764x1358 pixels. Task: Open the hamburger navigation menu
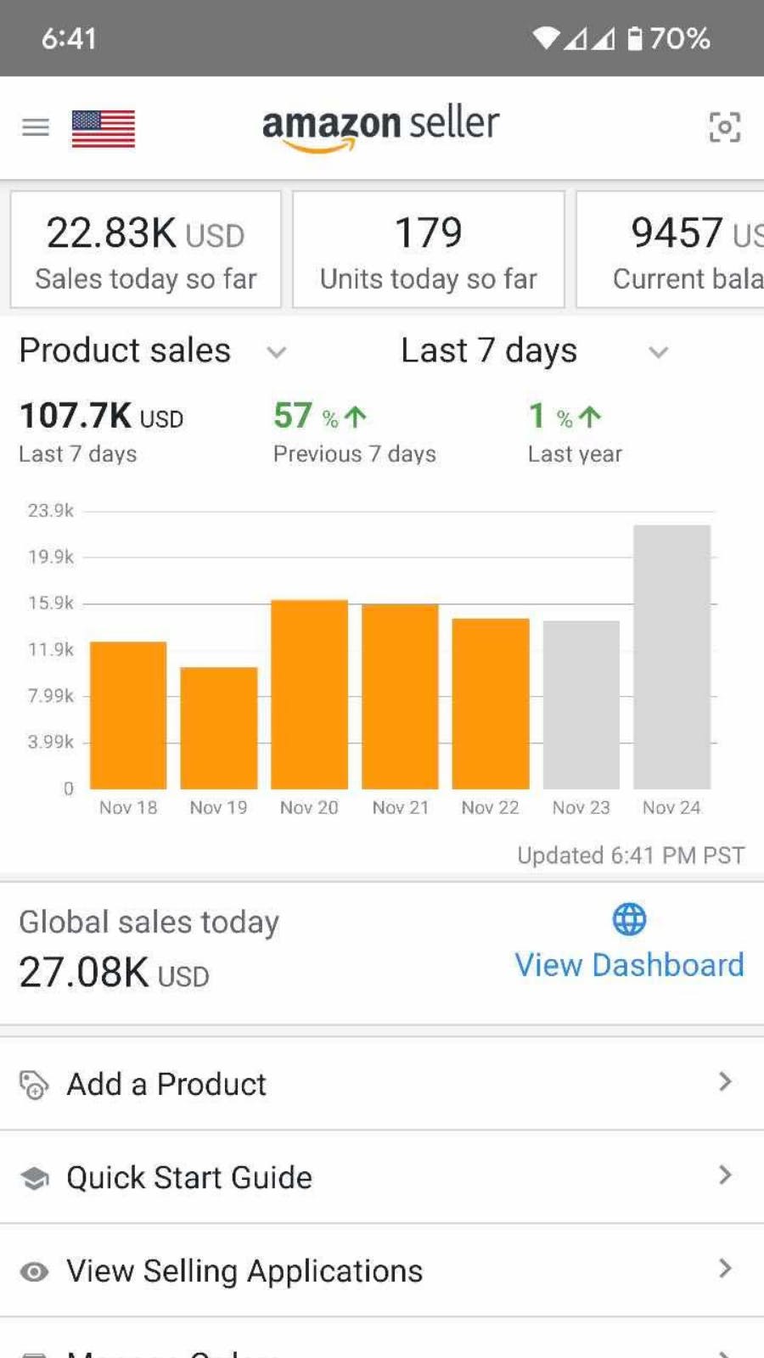[36, 127]
